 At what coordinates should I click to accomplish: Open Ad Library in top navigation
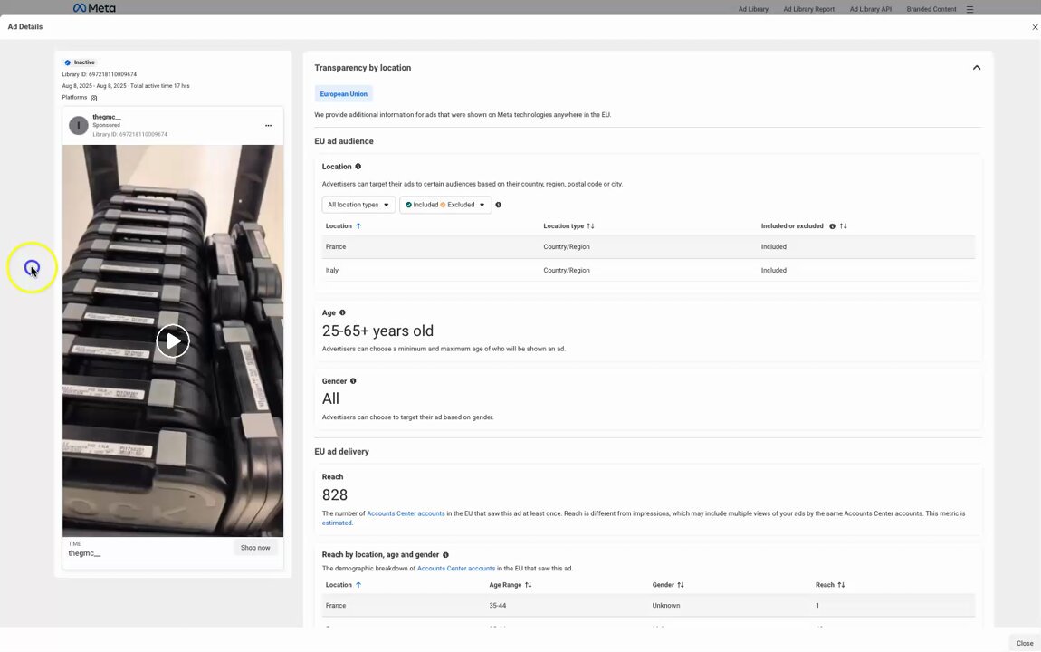click(x=753, y=9)
